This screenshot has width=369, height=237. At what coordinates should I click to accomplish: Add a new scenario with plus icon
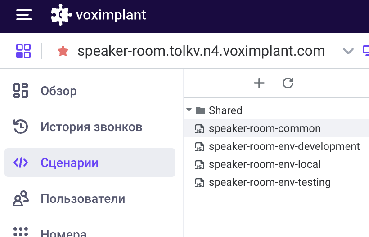click(x=259, y=83)
